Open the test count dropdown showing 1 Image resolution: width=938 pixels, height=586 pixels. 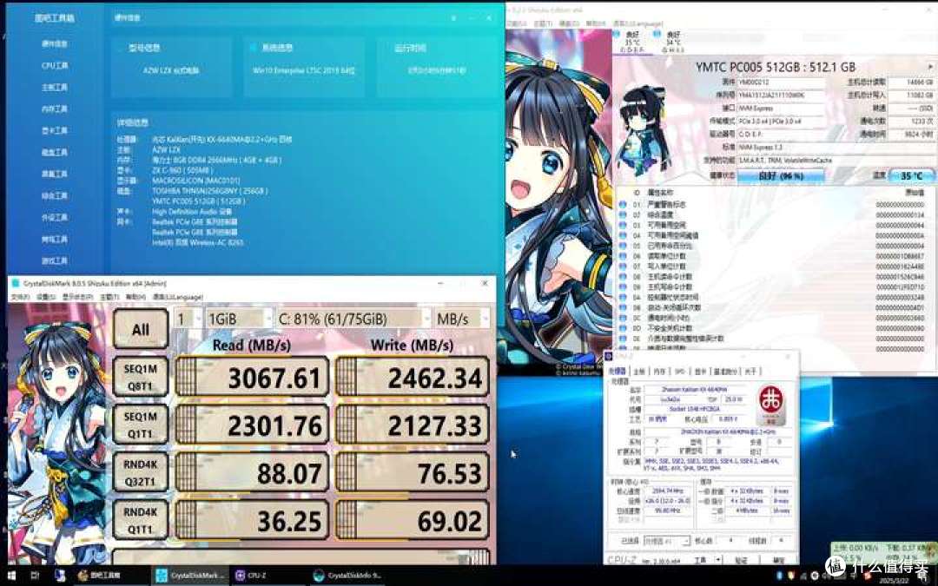point(188,319)
